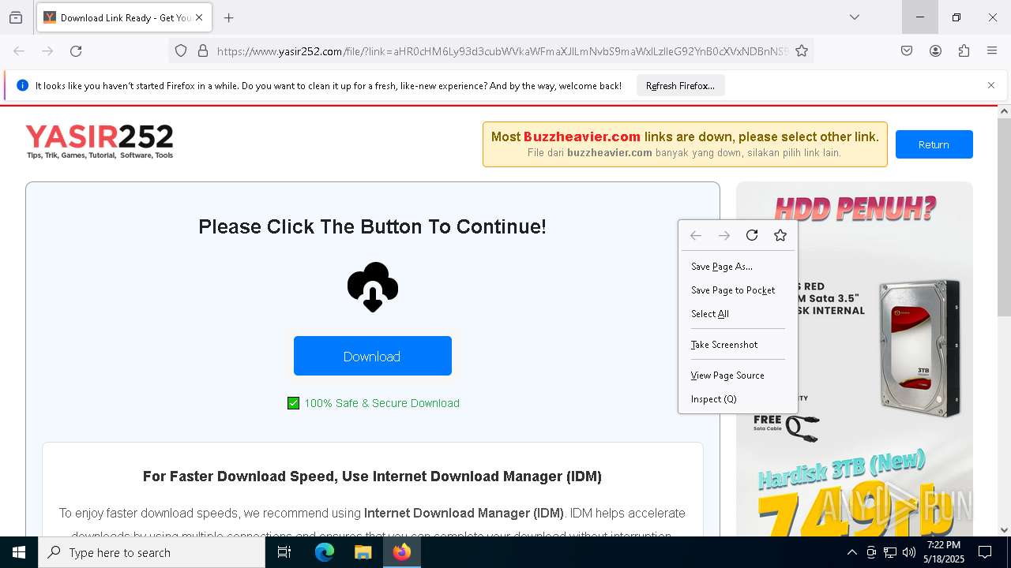This screenshot has height=568, width=1011.
Task: Choose Select All from context menu
Action: [738, 314]
